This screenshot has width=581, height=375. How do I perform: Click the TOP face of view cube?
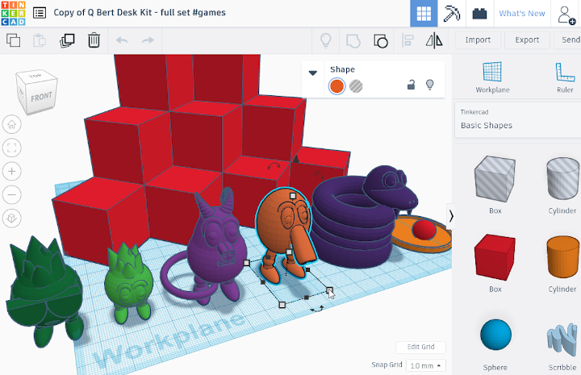[36, 76]
